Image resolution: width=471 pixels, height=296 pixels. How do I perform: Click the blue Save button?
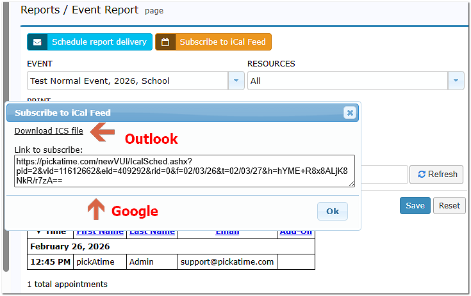pos(415,205)
